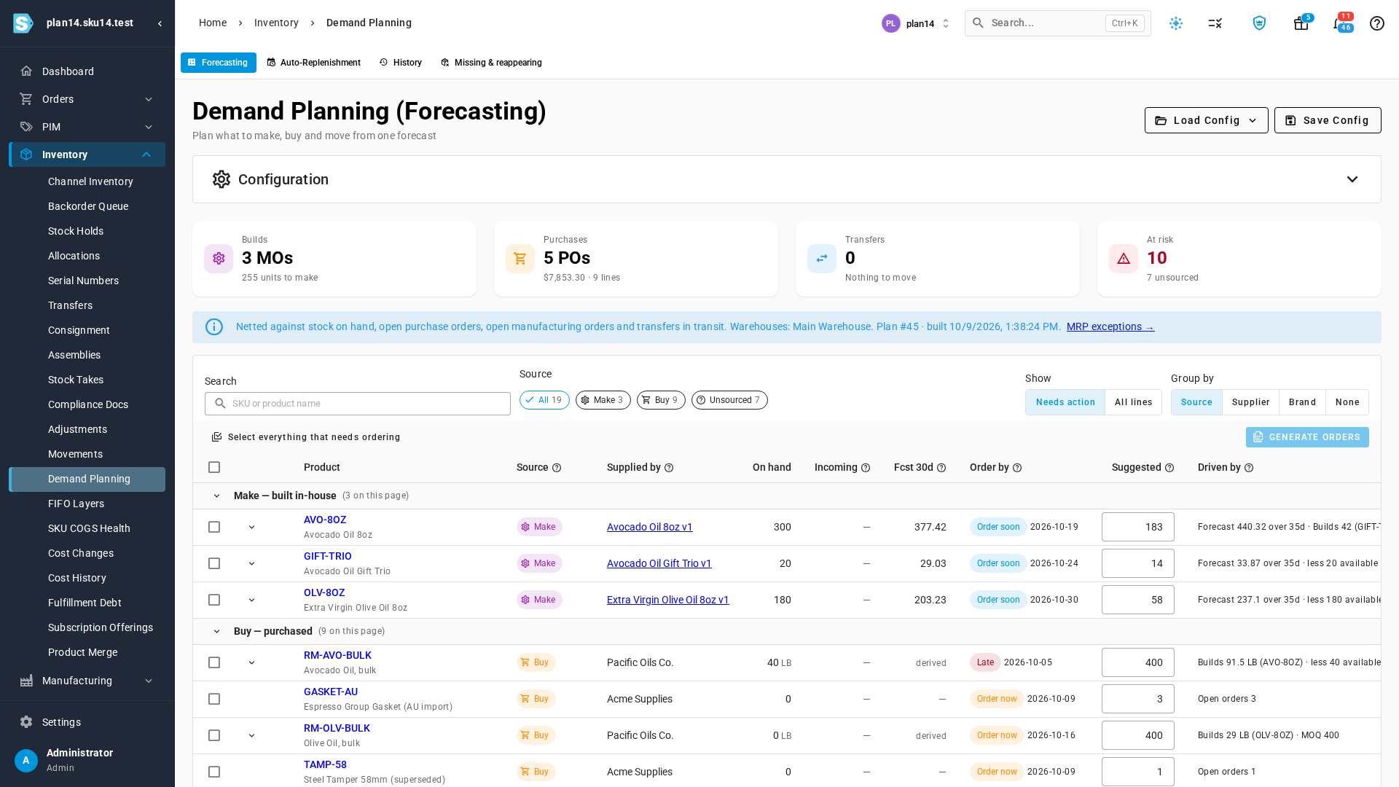Check the GASKET-AU row checkbox
The image size is (1399, 787).
tap(214, 699)
